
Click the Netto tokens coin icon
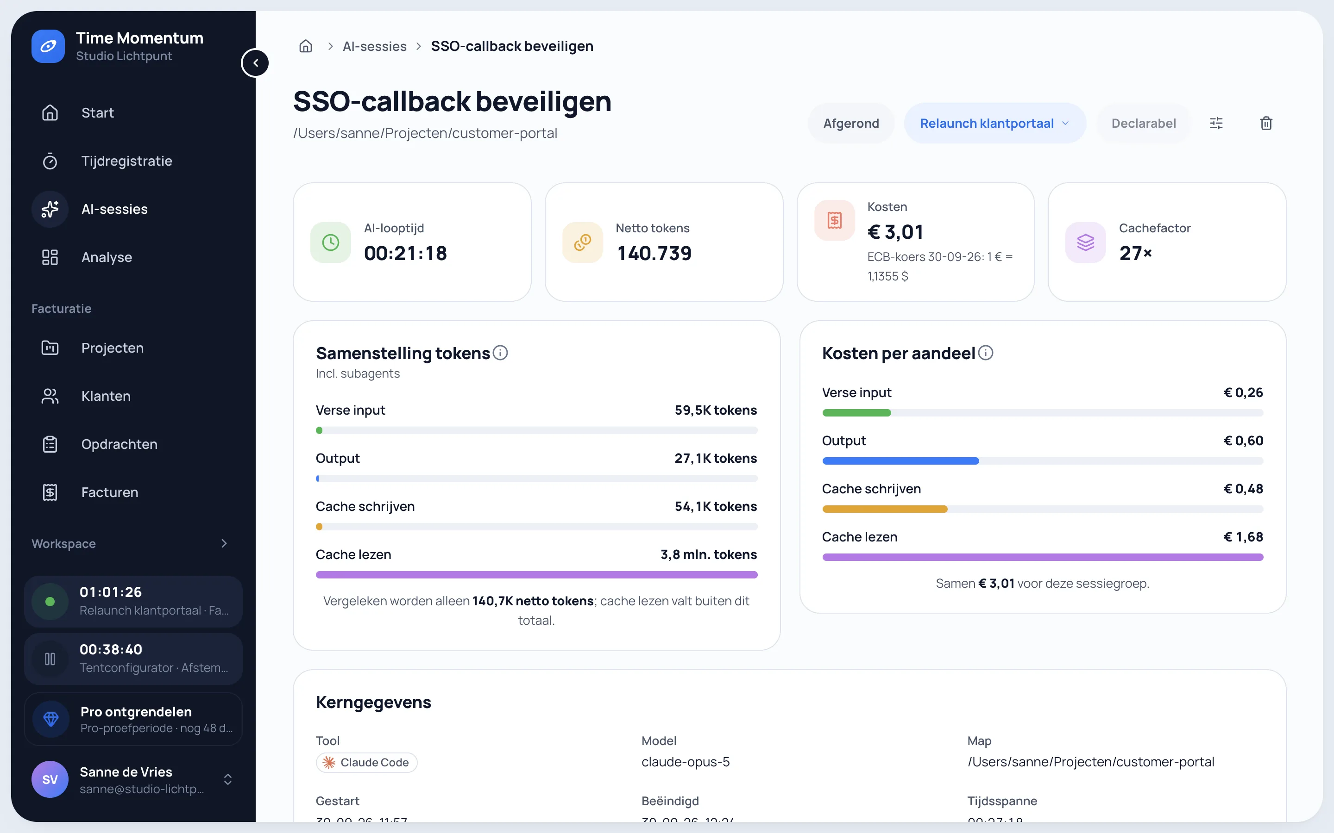(x=583, y=242)
